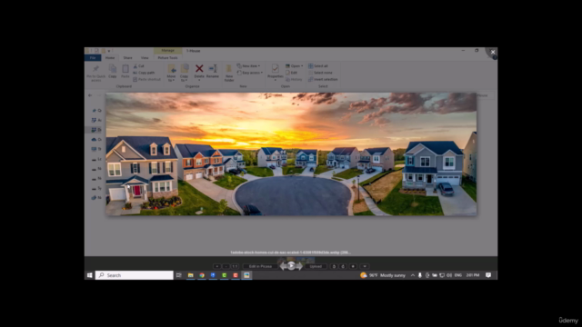The width and height of the screenshot is (582, 327).
Task: Click the Copy icon in Explorer ribbon
Action: (113, 72)
